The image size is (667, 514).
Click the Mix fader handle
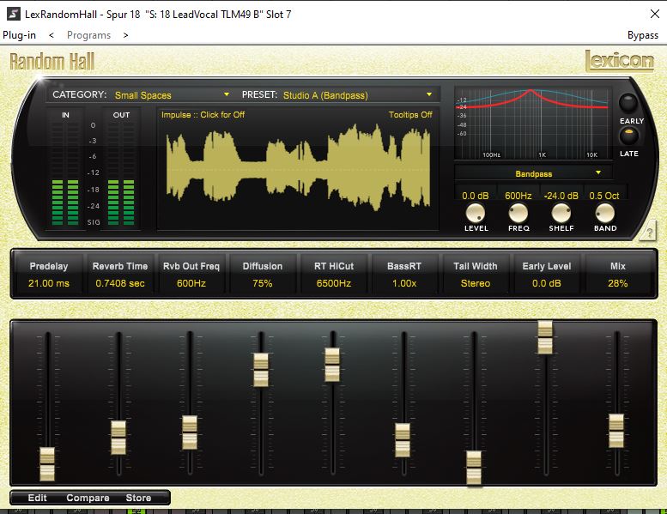pyautogui.click(x=616, y=431)
